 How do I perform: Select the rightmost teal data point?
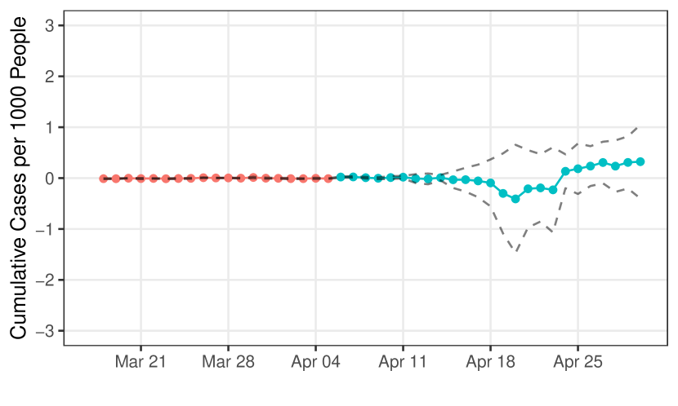[640, 161]
